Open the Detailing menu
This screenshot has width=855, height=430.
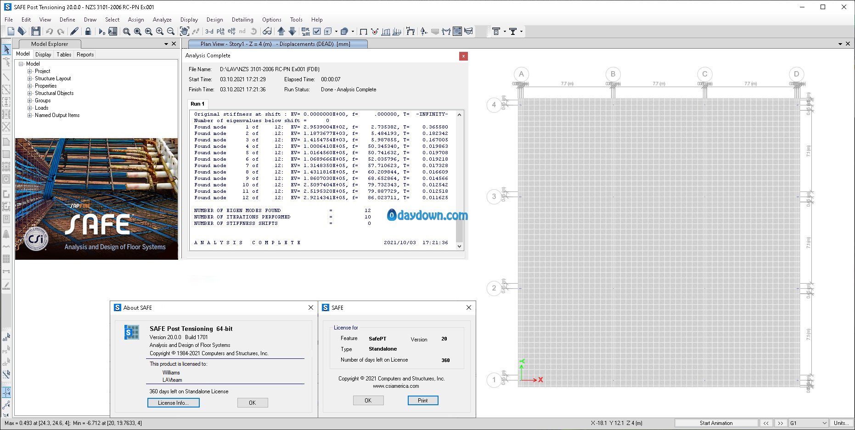[x=242, y=20]
